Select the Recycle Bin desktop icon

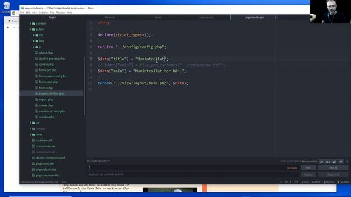point(6,7)
